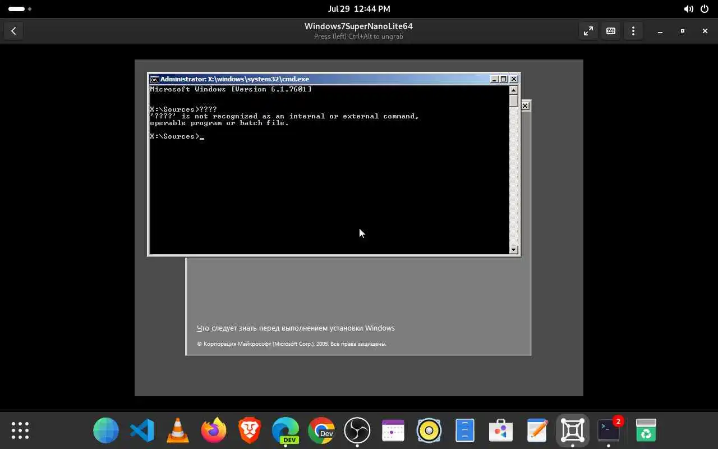Open Chrome Dev from the dock
This screenshot has width=718, height=449.
click(x=321, y=430)
